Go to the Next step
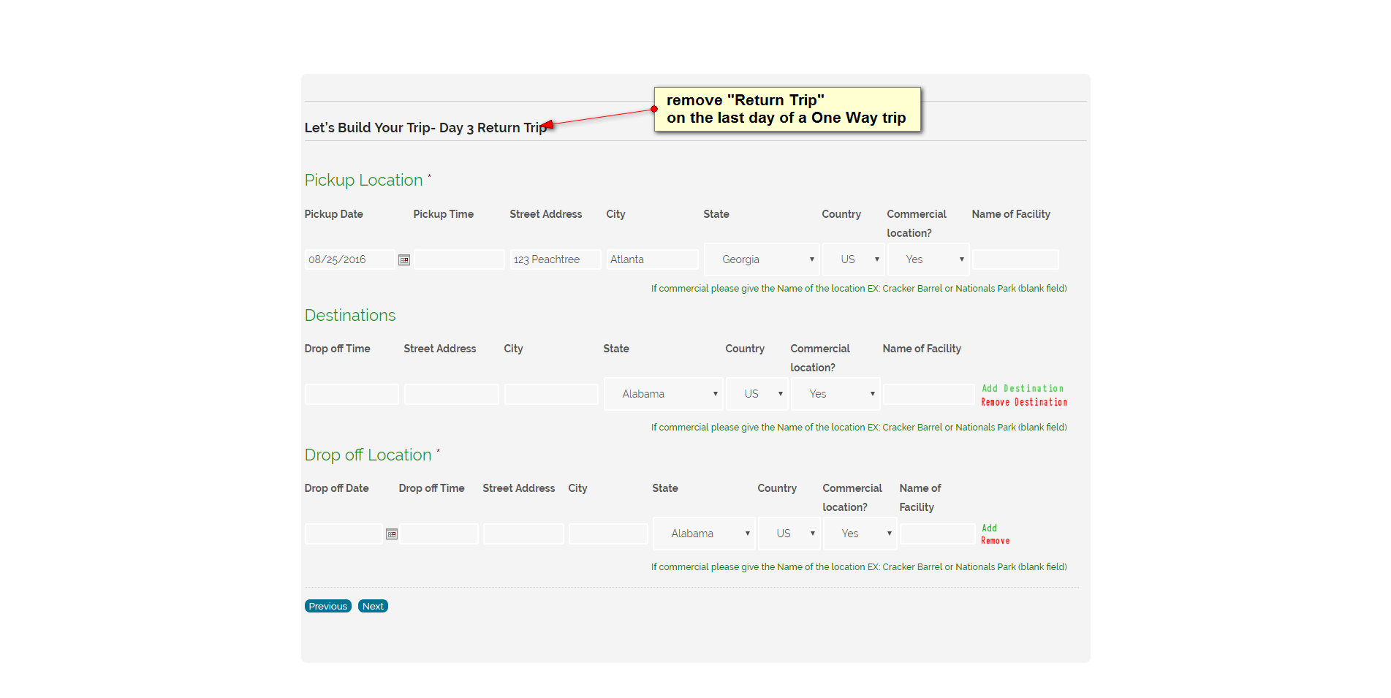The image size is (1391, 698). (373, 607)
